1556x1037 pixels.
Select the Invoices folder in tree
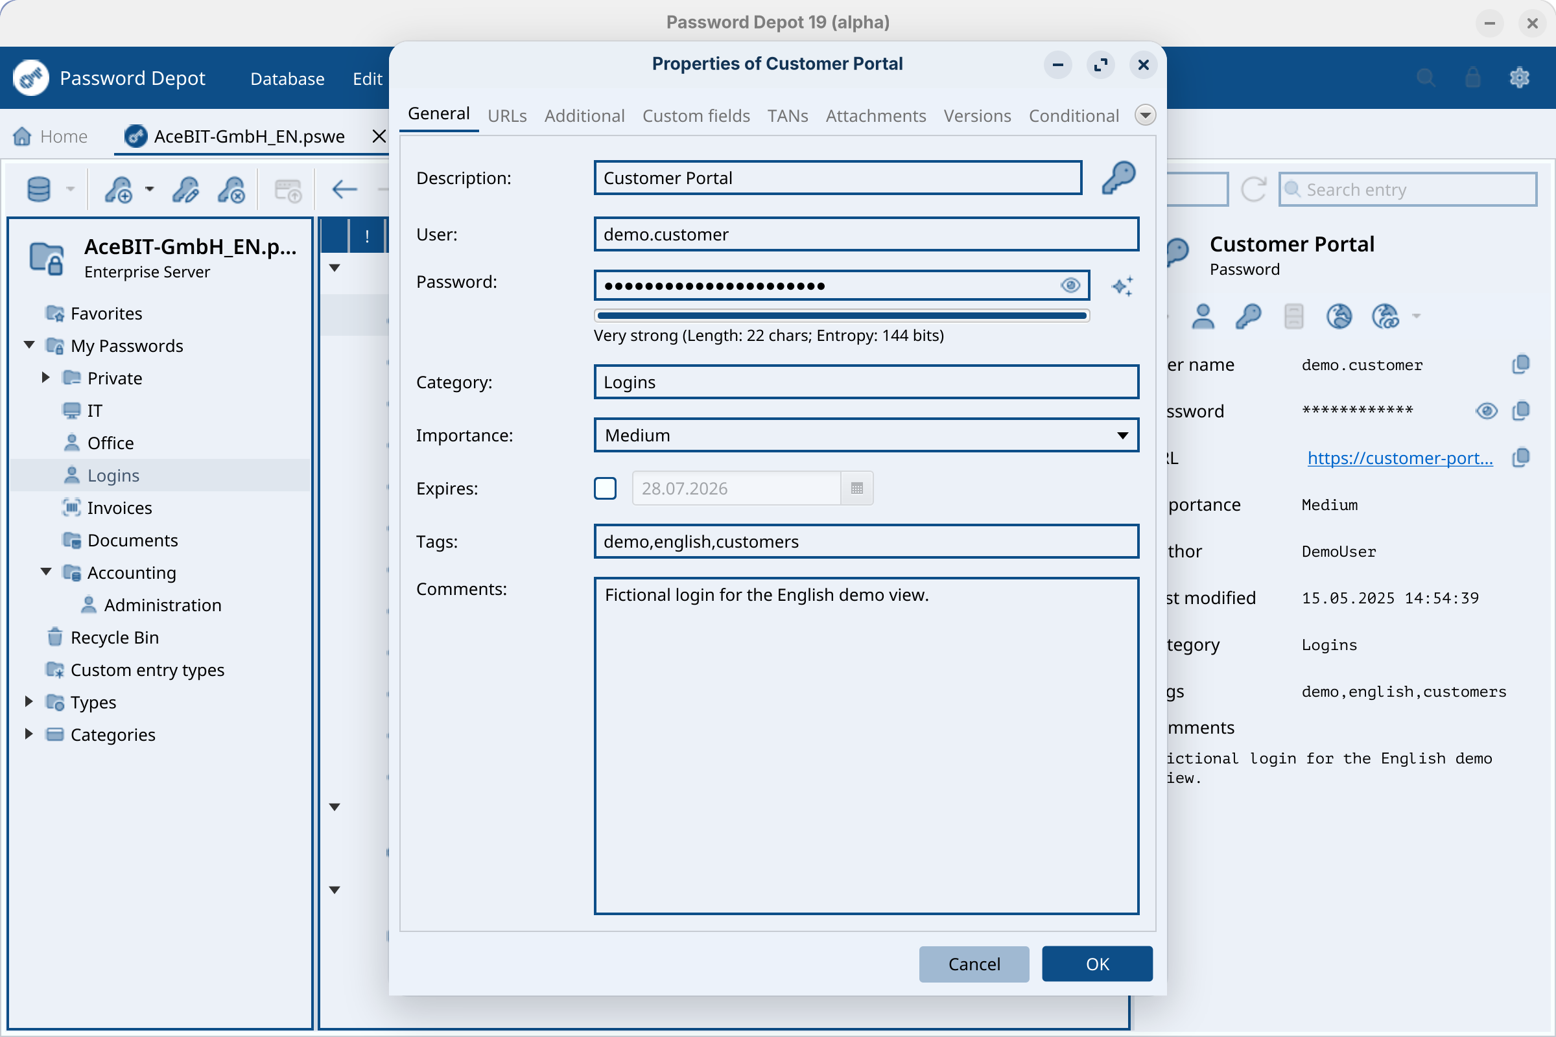click(x=159, y=507)
